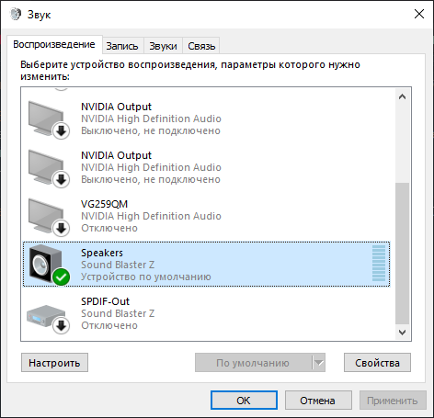Viewport: 434px width, 418px height.
Task: Confirm with the OK button
Action: pos(244,401)
